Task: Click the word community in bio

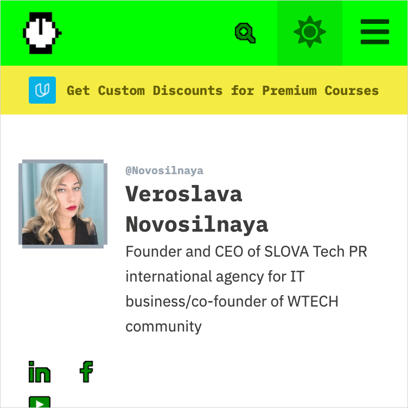Action: point(164,327)
